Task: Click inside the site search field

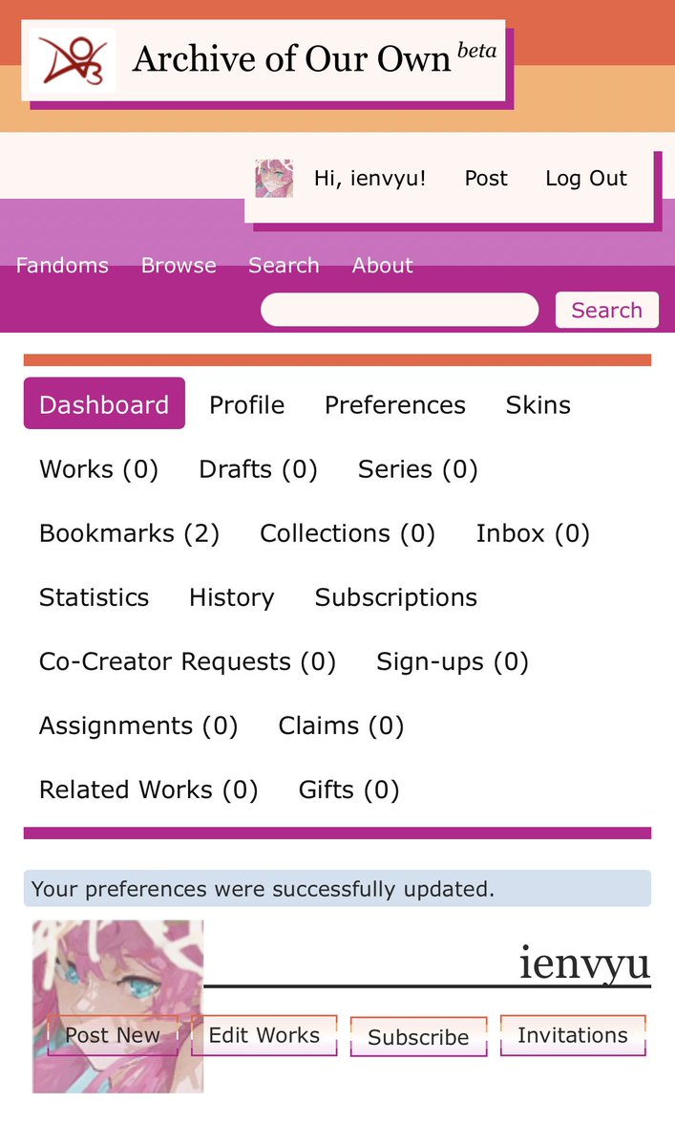Action: 399,310
